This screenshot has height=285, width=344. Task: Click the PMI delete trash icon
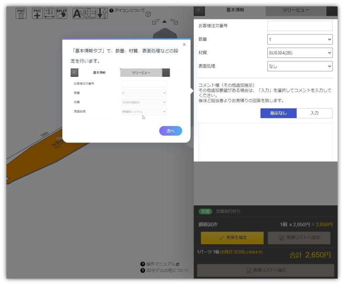click(21, 13)
